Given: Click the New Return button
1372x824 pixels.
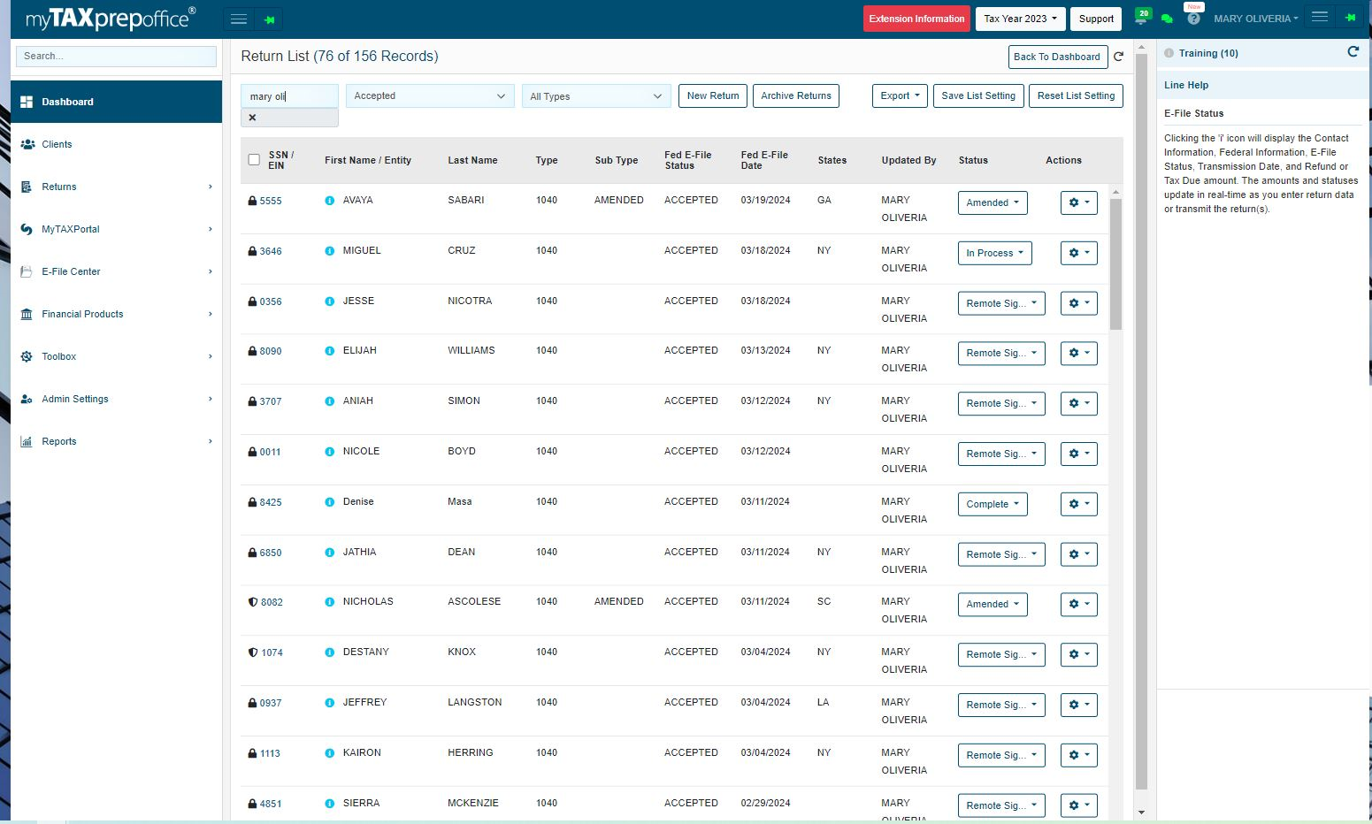Looking at the screenshot, I should [x=713, y=95].
